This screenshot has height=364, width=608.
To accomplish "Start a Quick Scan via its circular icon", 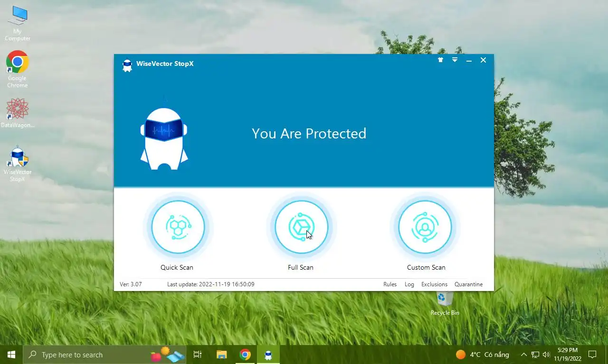I will pyautogui.click(x=178, y=227).
